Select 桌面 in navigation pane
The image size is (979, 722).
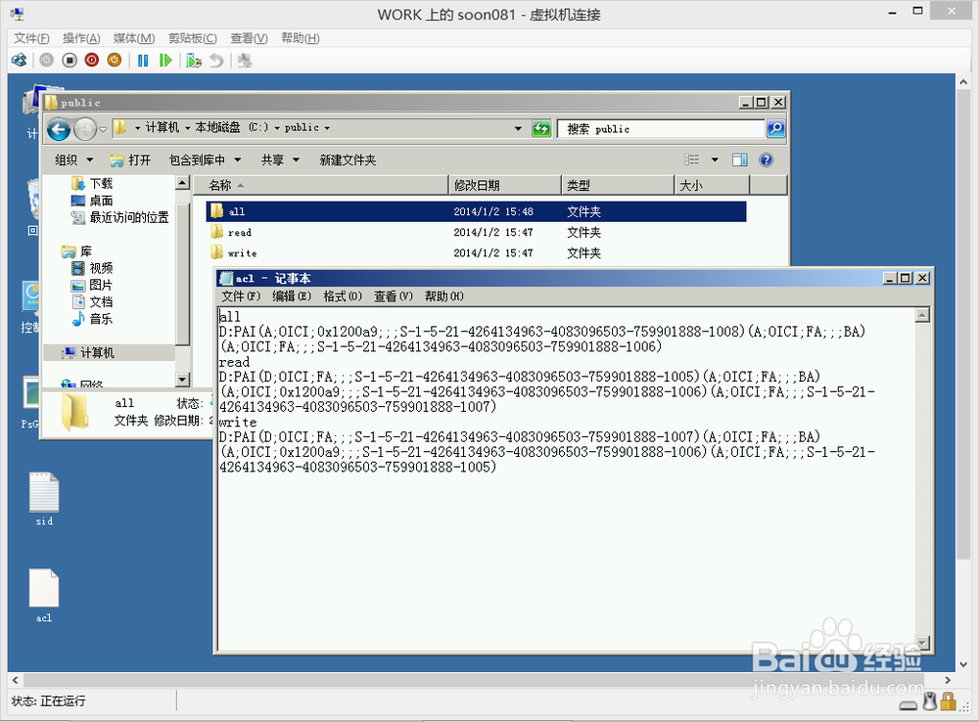pyautogui.click(x=92, y=201)
